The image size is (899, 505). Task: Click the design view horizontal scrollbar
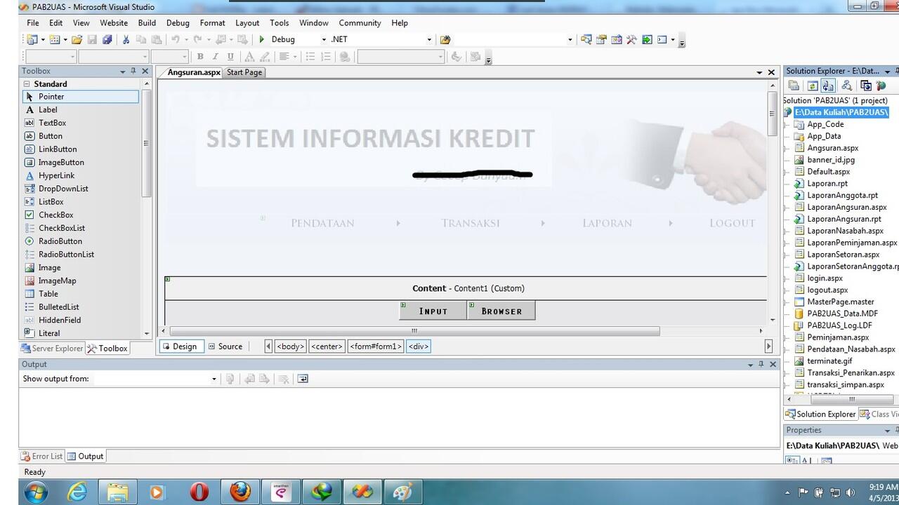click(414, 330)
